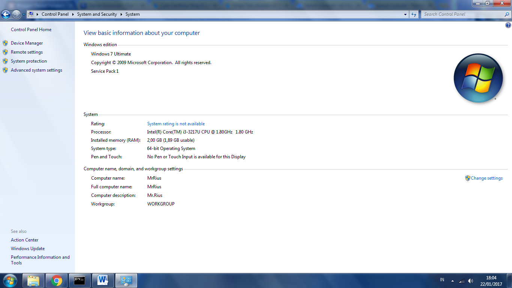Image resolution: width=512 pixels, height=288 pixels.
Task: Click '2,00 GB (1,89 GB usable)' text
Action: tap(171, 140)
